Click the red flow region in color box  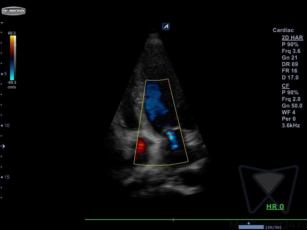[x=141, y=146]
